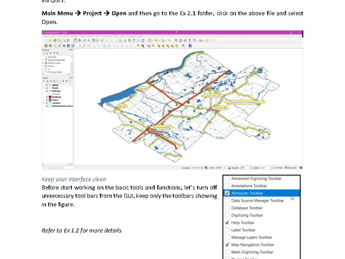Enable the Streams layer visibility
Screen dimensions: 345x259
(47, 93)
